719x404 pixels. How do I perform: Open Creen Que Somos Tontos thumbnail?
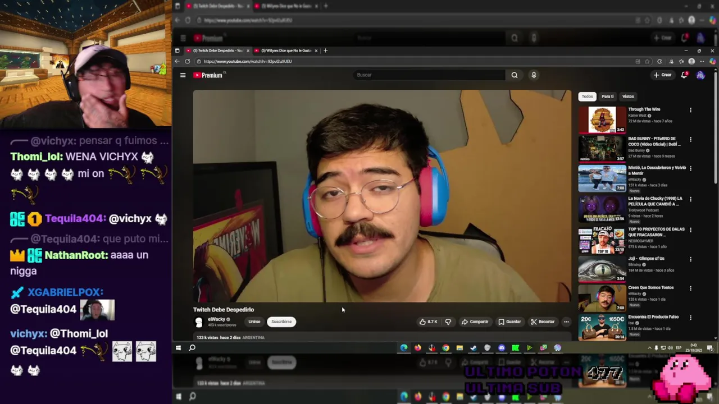point(602,298)
